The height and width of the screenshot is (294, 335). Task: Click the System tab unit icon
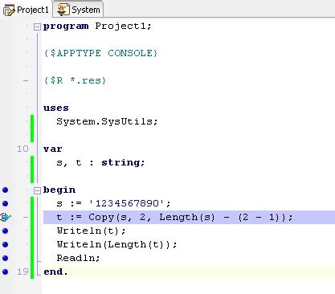pyautogui.click(x=63, y=10)
